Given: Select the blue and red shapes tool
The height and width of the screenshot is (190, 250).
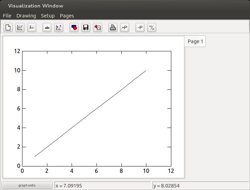Looking at the screenshot, I should 74,27.
